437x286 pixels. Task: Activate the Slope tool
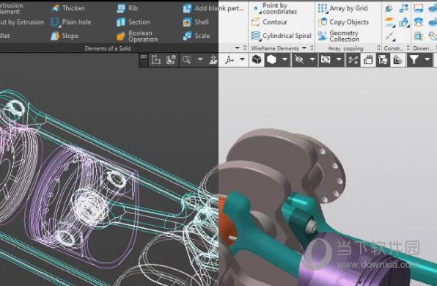pos(65,36)
